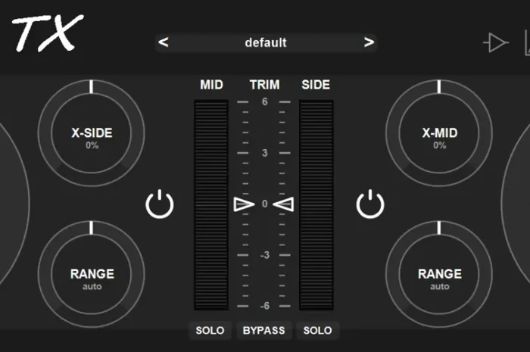Click the right RANGE knob
Viewport: 530px width, 352px height.
tap(439, 277)
